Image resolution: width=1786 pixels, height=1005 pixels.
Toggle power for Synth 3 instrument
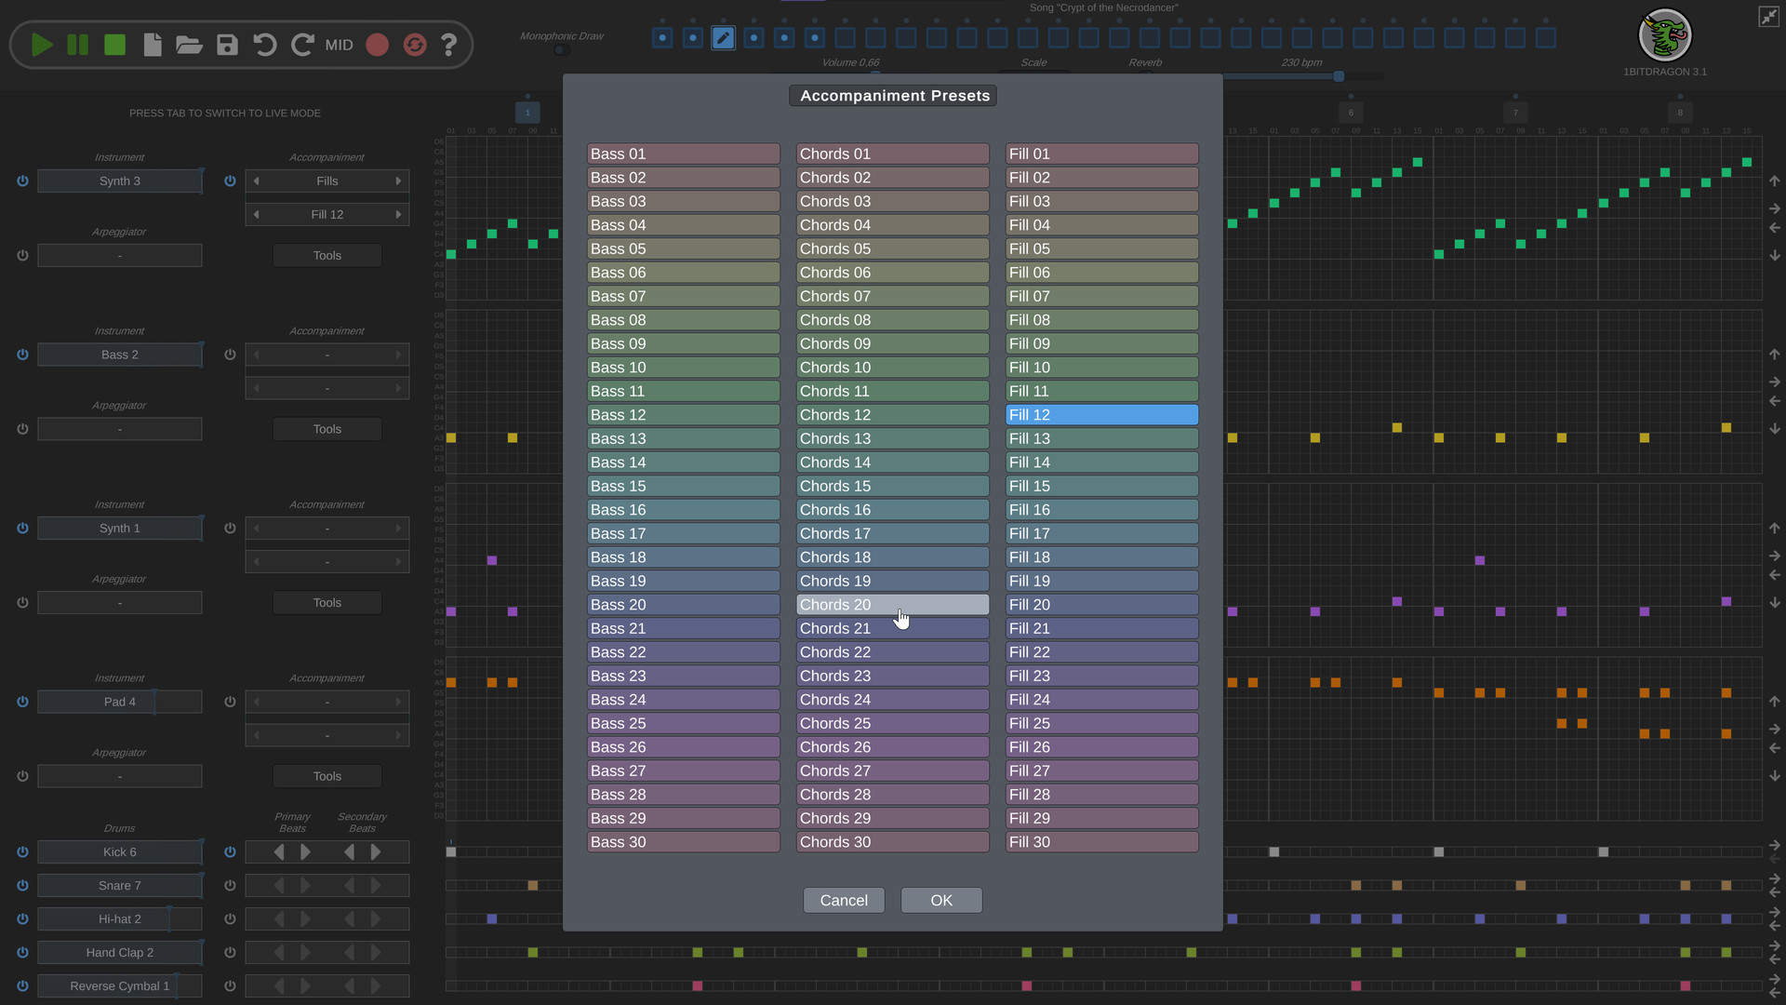(22, 181)
